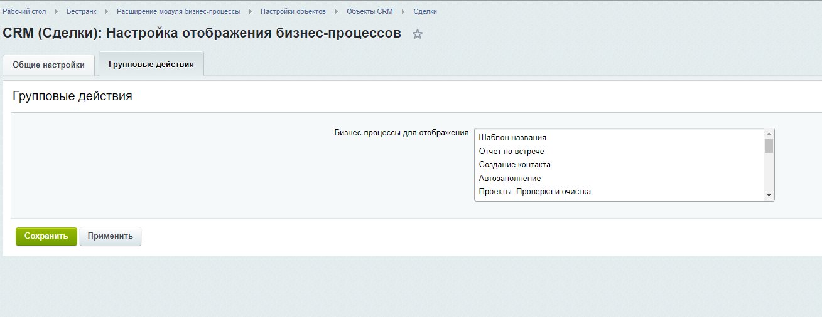Click the listbox scrollbar thumb
This screenshot has height=317, width=822.
point(769,146)
